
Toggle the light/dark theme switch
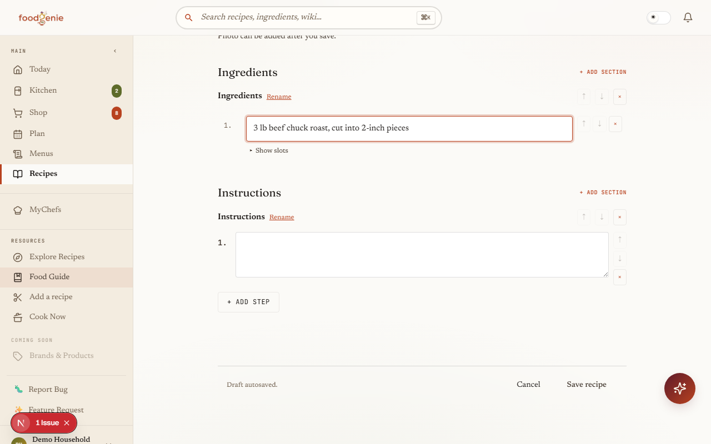pyautogui.click(x=658, y=18)
